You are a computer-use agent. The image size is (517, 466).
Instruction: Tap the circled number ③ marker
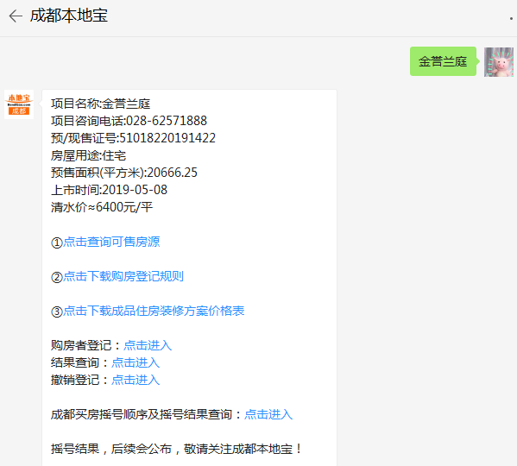[x=57, y=312]
